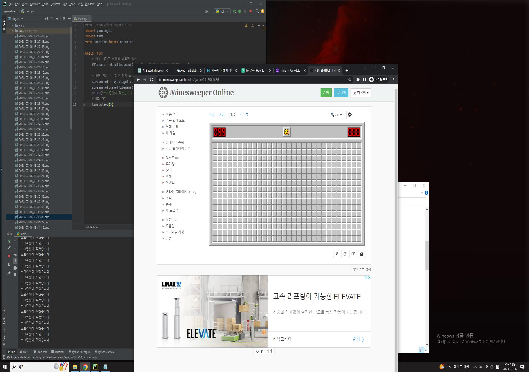This screenshot has height=372, width=529.
Task: Open the Code With Me user icon
Action: (207, 11)
